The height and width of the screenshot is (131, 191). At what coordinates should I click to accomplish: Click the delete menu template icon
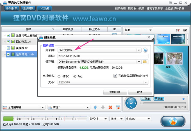(178, 30)
